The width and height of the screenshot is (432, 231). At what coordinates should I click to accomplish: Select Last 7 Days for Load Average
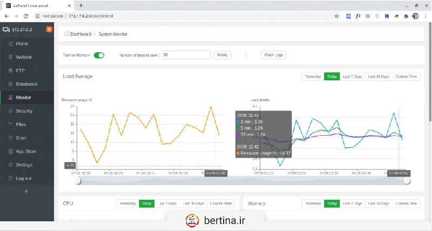coord(351,76)
